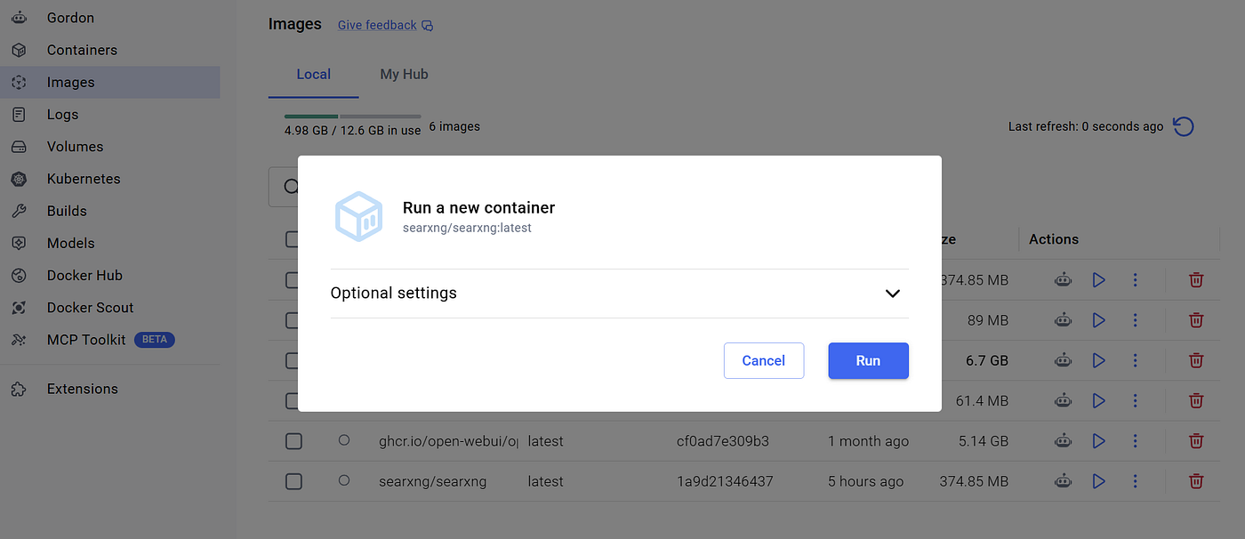Run the 89 MB image
Viewport: 1245px width, 539px height.
pos(1098,320)
